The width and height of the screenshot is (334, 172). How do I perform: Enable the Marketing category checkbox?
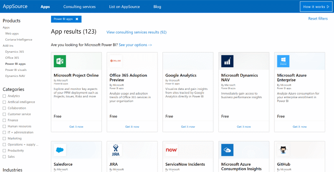point(4,139)
